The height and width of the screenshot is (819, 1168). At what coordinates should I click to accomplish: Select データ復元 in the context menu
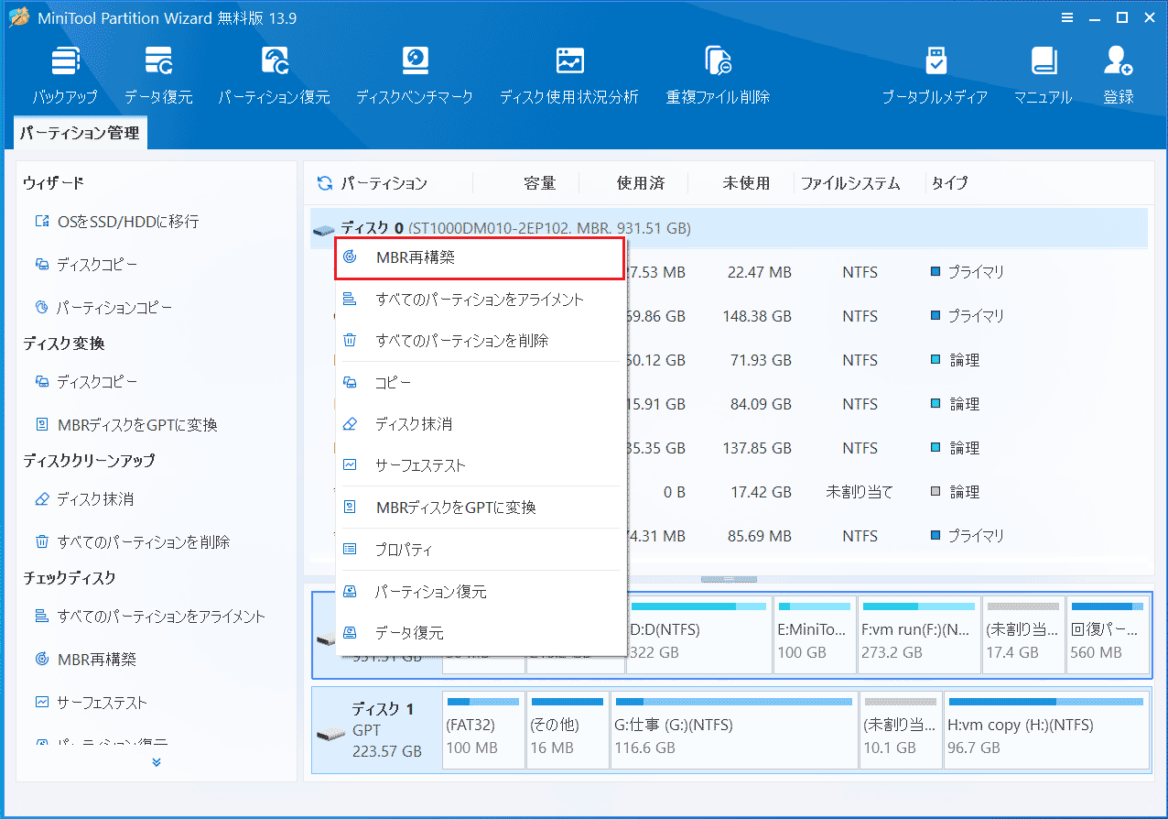tap(481, 633)
